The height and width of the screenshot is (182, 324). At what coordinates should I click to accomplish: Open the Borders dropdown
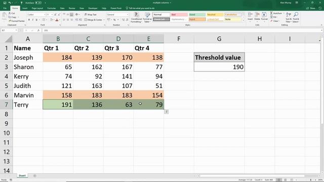click(47, 20)
